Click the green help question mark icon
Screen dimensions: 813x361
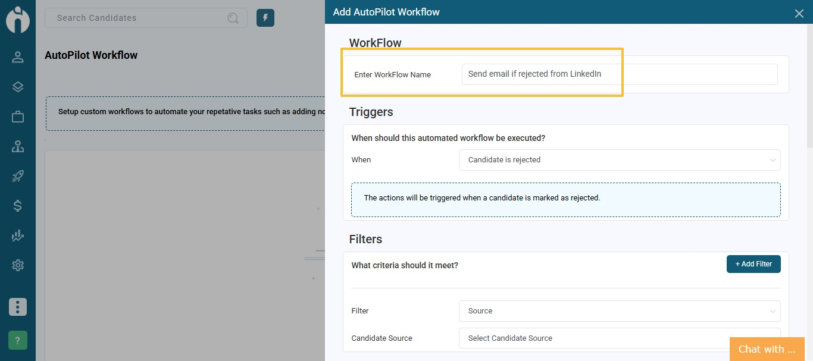pyautogui.click(x=18, y=340)
